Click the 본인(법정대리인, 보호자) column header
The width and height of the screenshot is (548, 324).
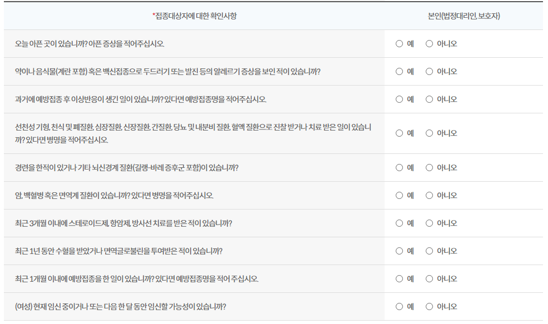464,16
